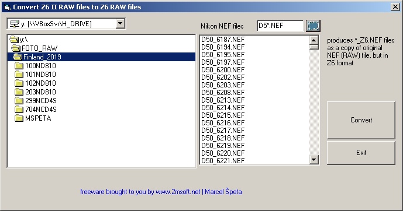Screen dimensions: 403x211
Task: Click the refresh file list icon button
Action: [x=313, y=26]
